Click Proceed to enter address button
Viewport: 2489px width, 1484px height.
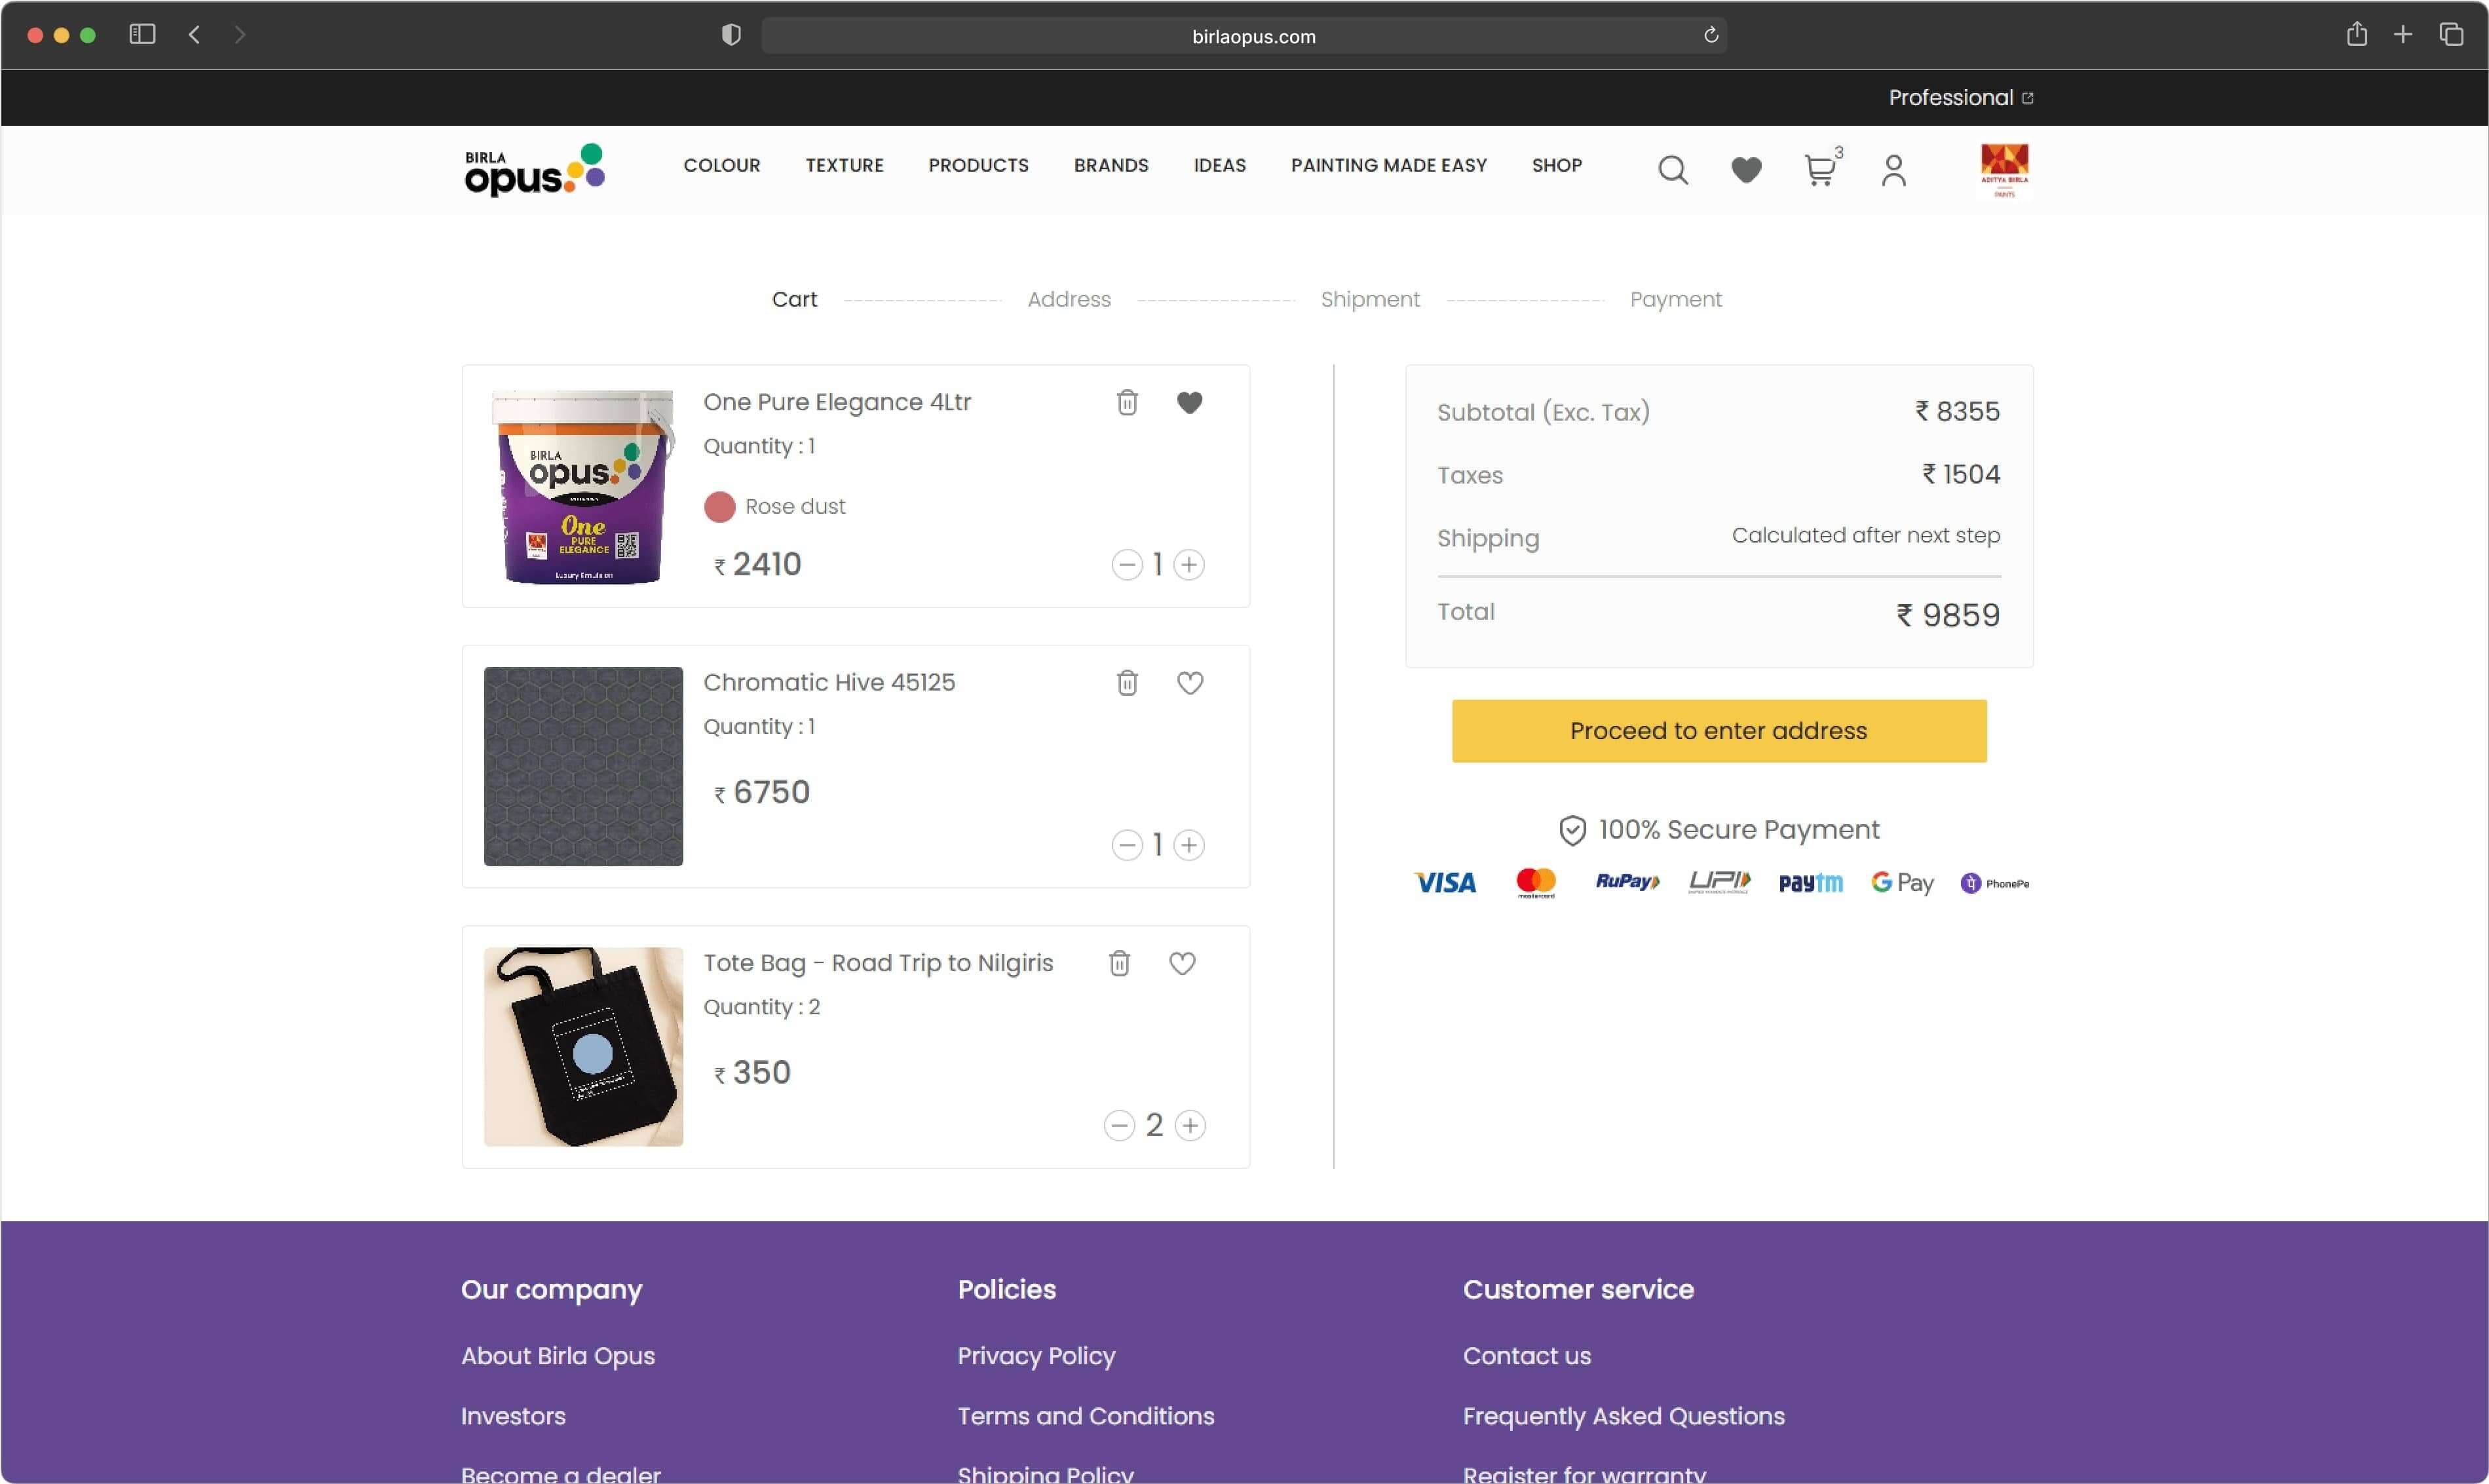click(1718, 731)
